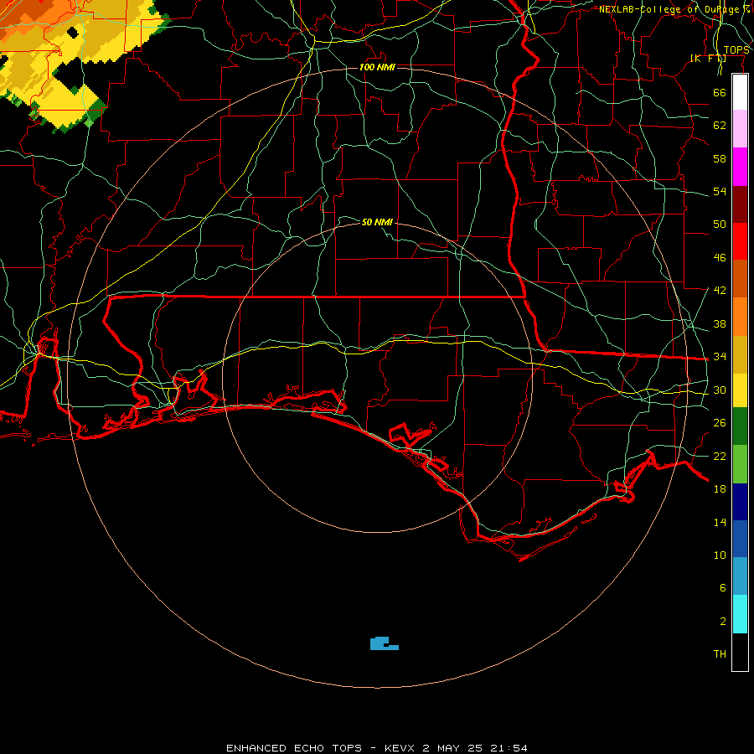
Task: Click the sky blue 14 kft legend swatch
Action: click(x=740, y=576)
